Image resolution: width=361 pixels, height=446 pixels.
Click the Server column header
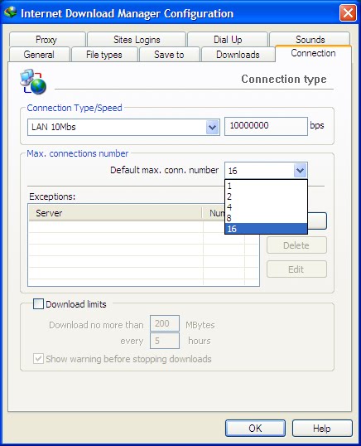[115, 213]
